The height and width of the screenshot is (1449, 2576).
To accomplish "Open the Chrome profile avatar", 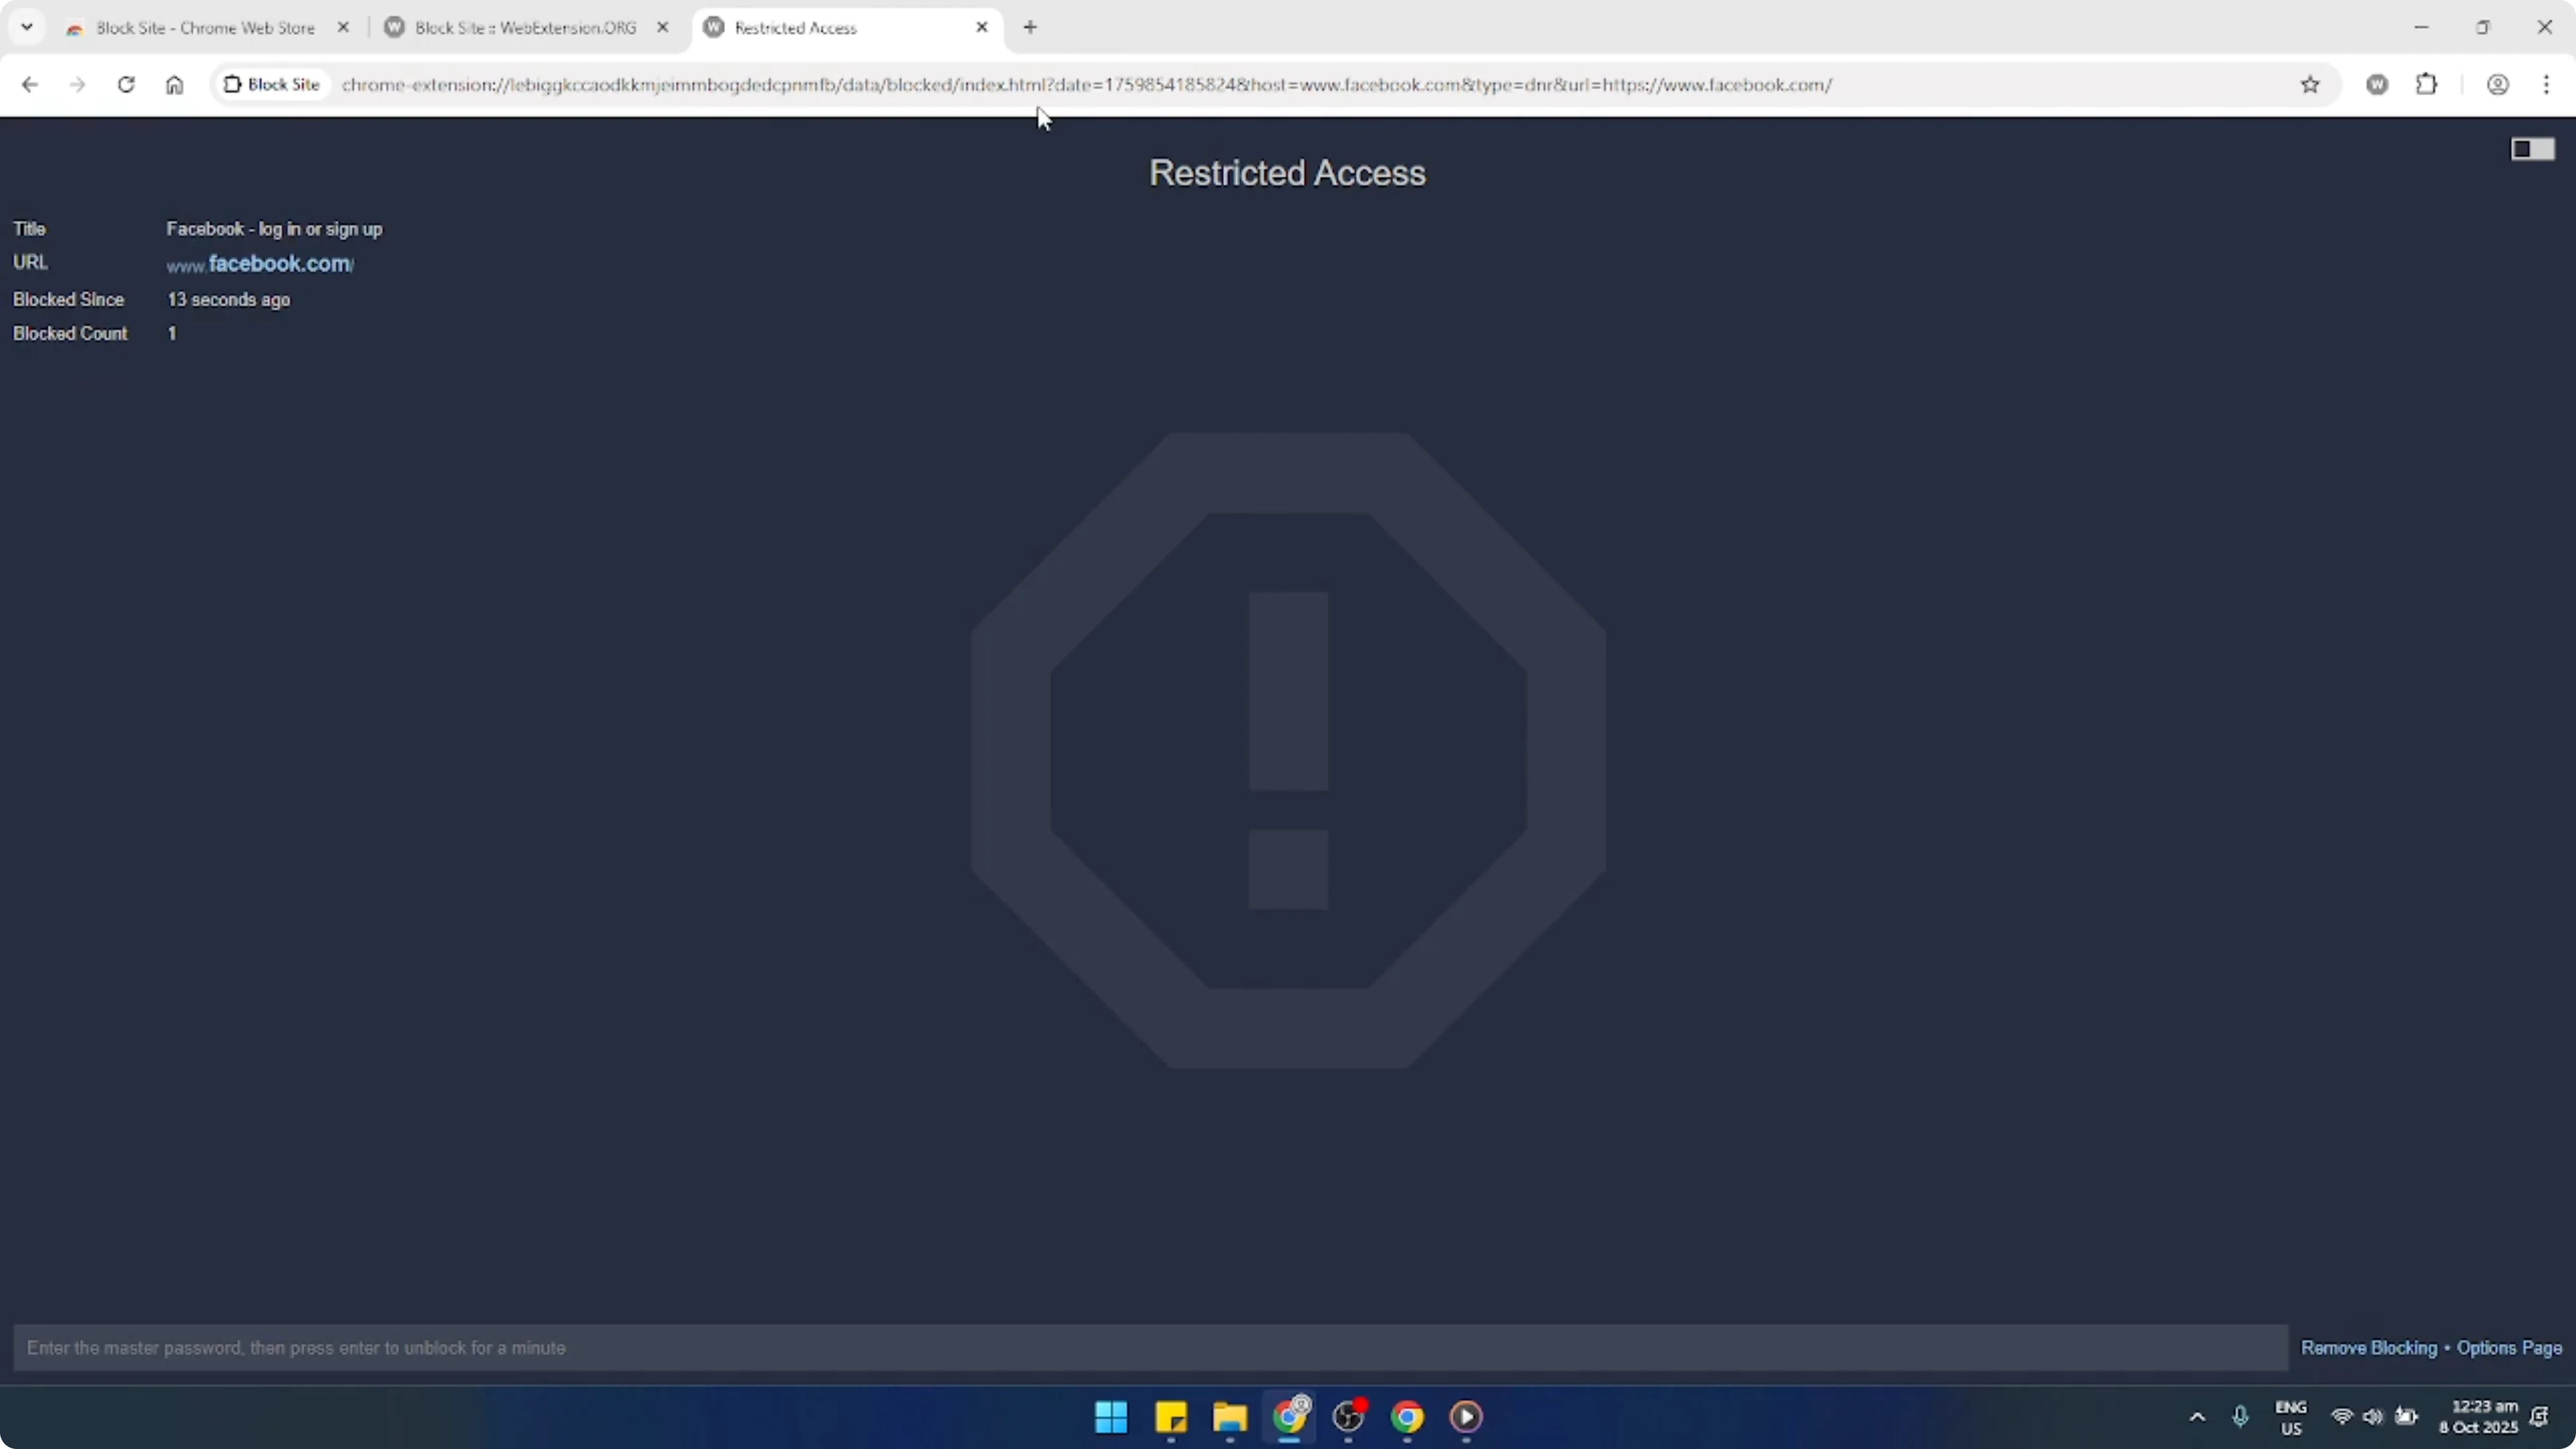I will click(2498, 85).
